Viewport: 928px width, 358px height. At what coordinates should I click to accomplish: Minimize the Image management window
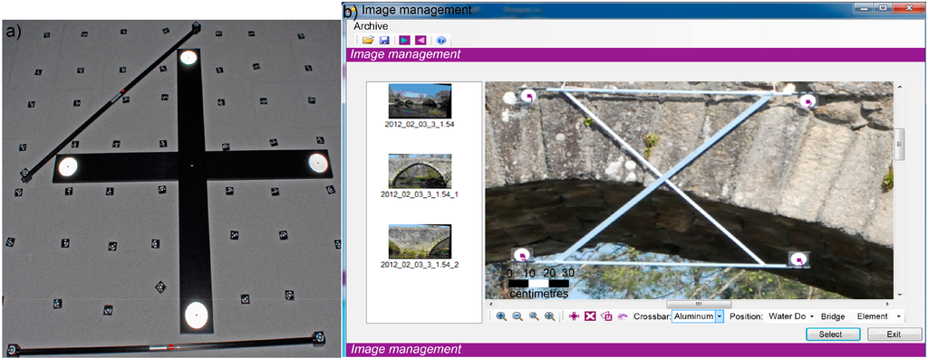(x=863, y=7)
